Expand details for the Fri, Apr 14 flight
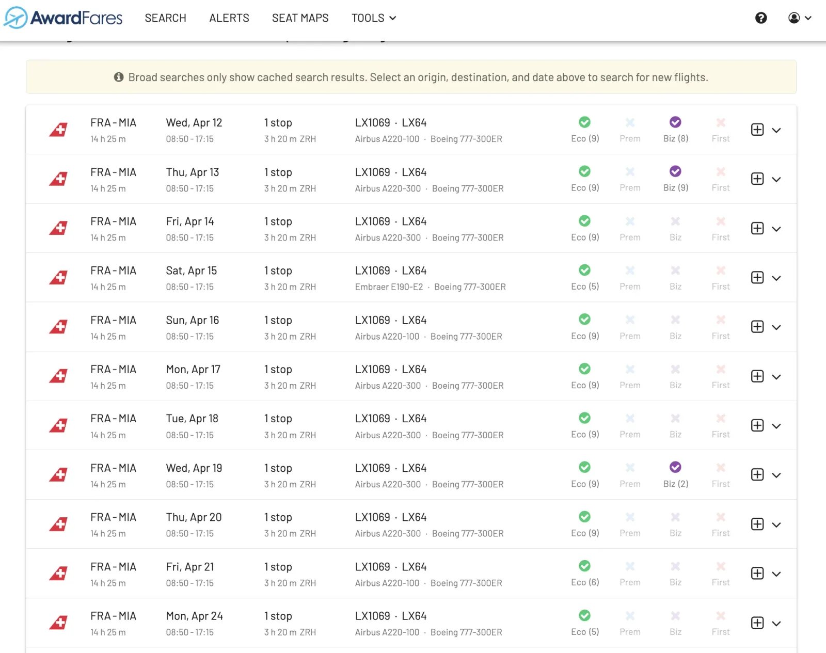The width and height of the screenshot is (826, 653). [776, 229]
